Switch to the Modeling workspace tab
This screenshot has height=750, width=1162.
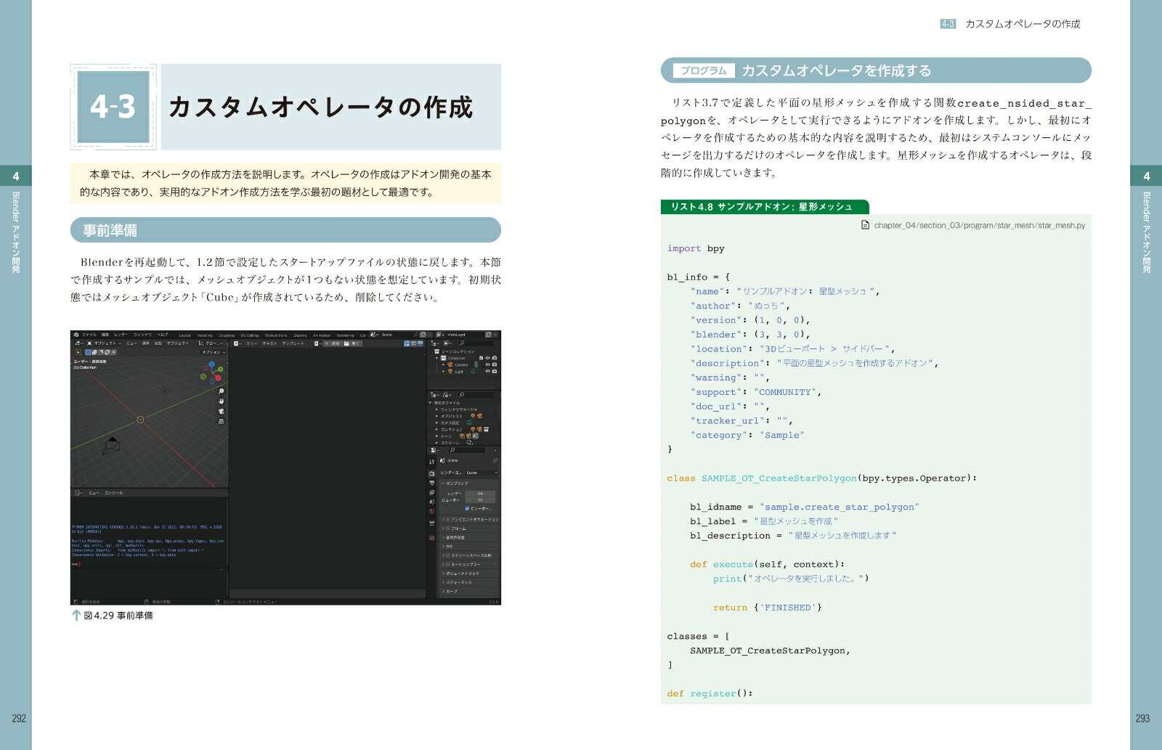pos(205,335)
